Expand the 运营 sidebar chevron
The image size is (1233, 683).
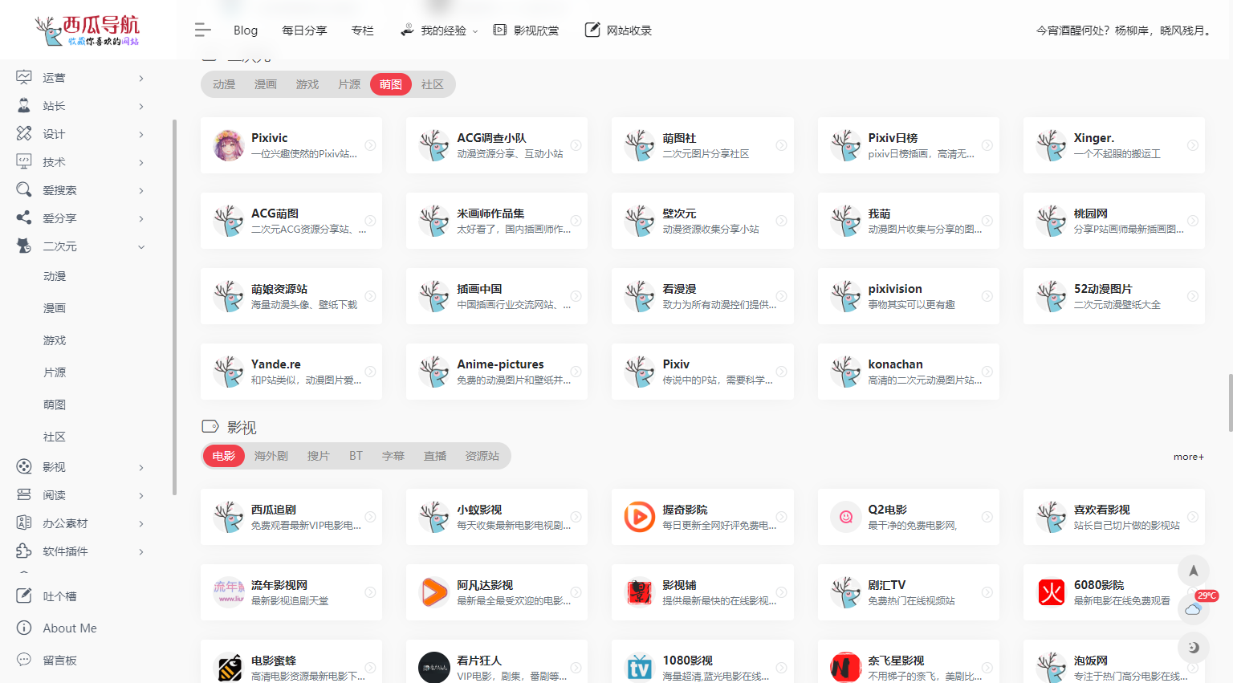click(x=141, y=79)
